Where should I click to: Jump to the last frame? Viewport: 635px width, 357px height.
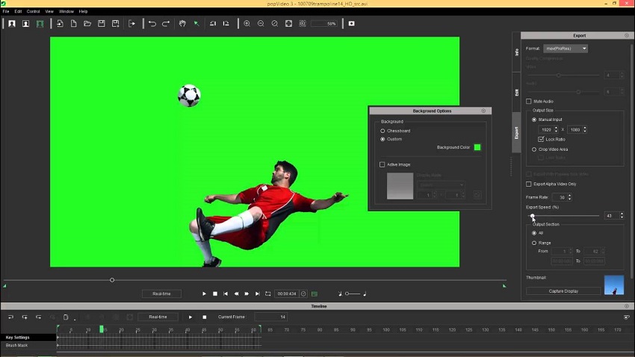(257, 294)
